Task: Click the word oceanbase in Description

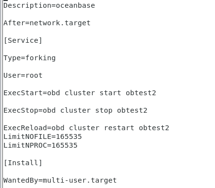Action: [75, 6]
